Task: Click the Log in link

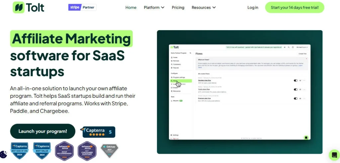Action: 253,8
